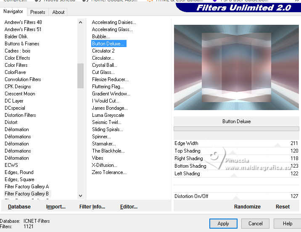301x232 pixels.
Task: Click the Import... button
Action: [56, 207]
